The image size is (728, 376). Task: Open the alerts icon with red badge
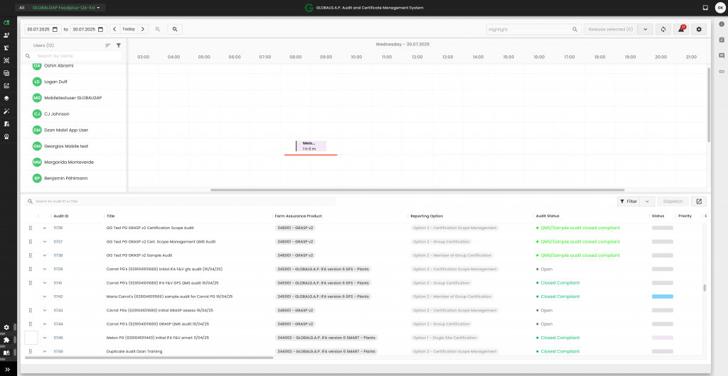click(681, 29)
